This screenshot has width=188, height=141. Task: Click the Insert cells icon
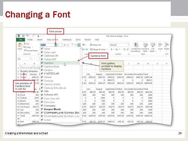click(x=160, y=45)
